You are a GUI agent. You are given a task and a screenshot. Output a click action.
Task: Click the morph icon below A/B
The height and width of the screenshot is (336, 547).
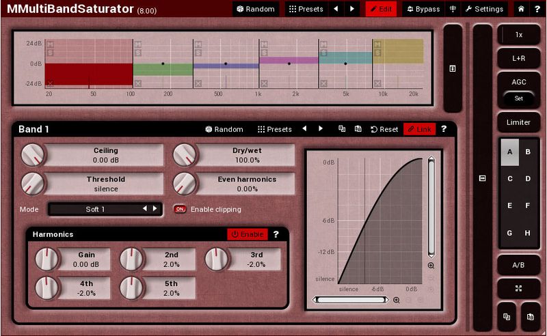(519, 289)
